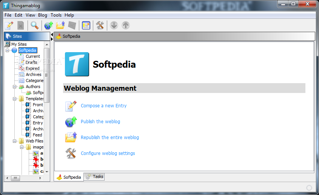This screenshot has width=319, height=195.
Task: Click the right expand arrow on panel splitter
Action: click(x=52, y=39)
